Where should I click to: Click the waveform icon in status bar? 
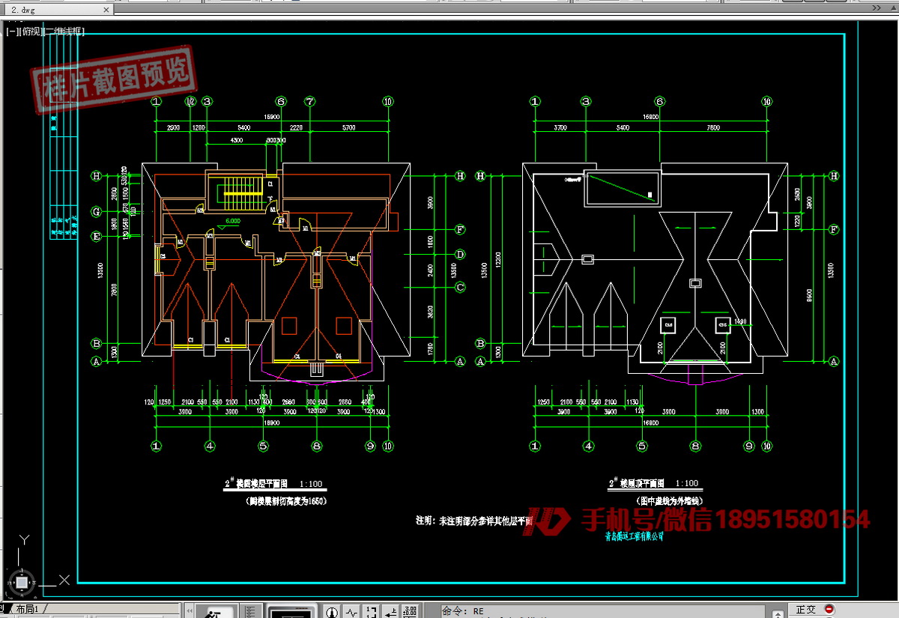tap(351, 611)
